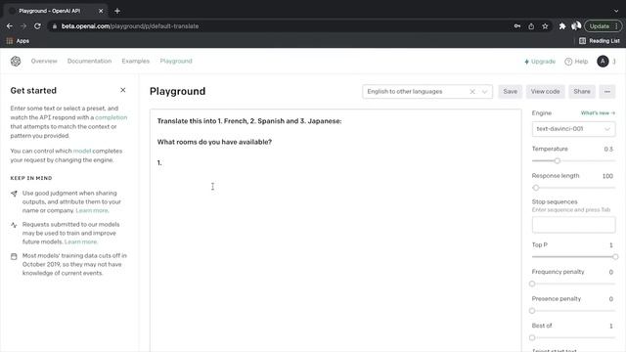Click the Help question mark icon
This screenshot has height=352, width=626.
(x=568, y=62)
